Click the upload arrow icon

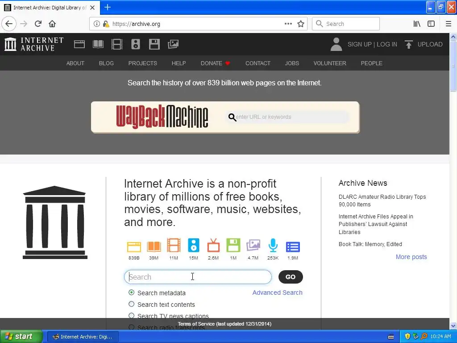pyautogui.click(x=409, y=44)
